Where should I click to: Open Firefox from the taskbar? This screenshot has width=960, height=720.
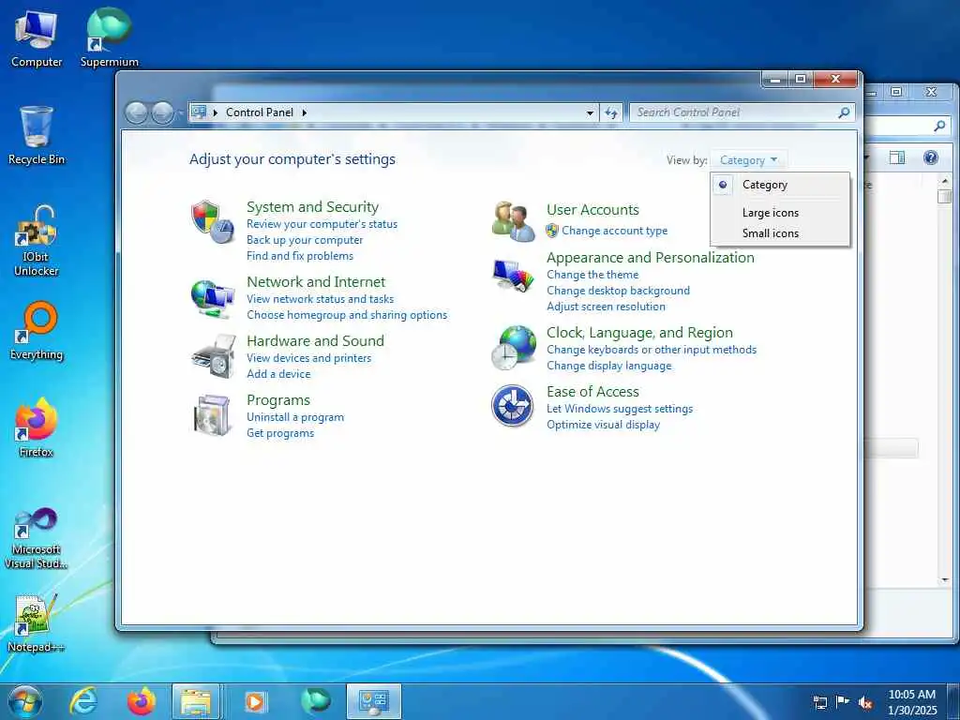[x=141, y=701]
